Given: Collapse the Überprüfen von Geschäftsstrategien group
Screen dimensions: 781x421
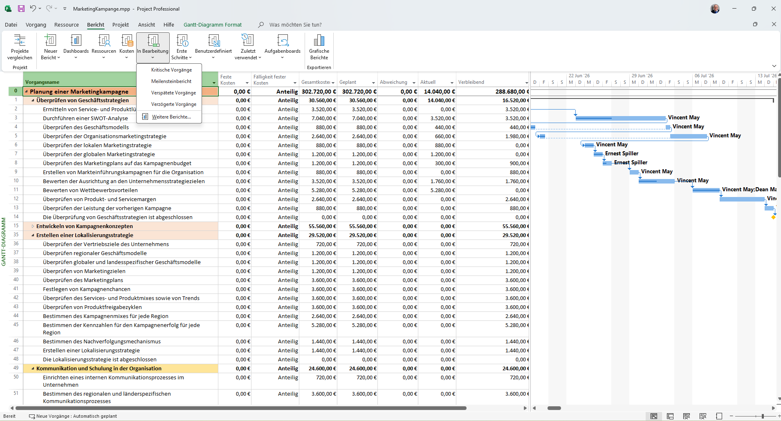Looking at the screenshot, I should click(x=33, y=101).
